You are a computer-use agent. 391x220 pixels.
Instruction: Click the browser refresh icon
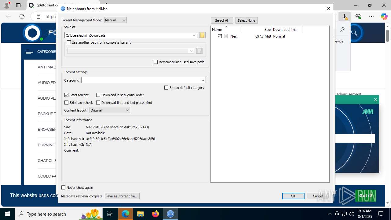(22, 16)
